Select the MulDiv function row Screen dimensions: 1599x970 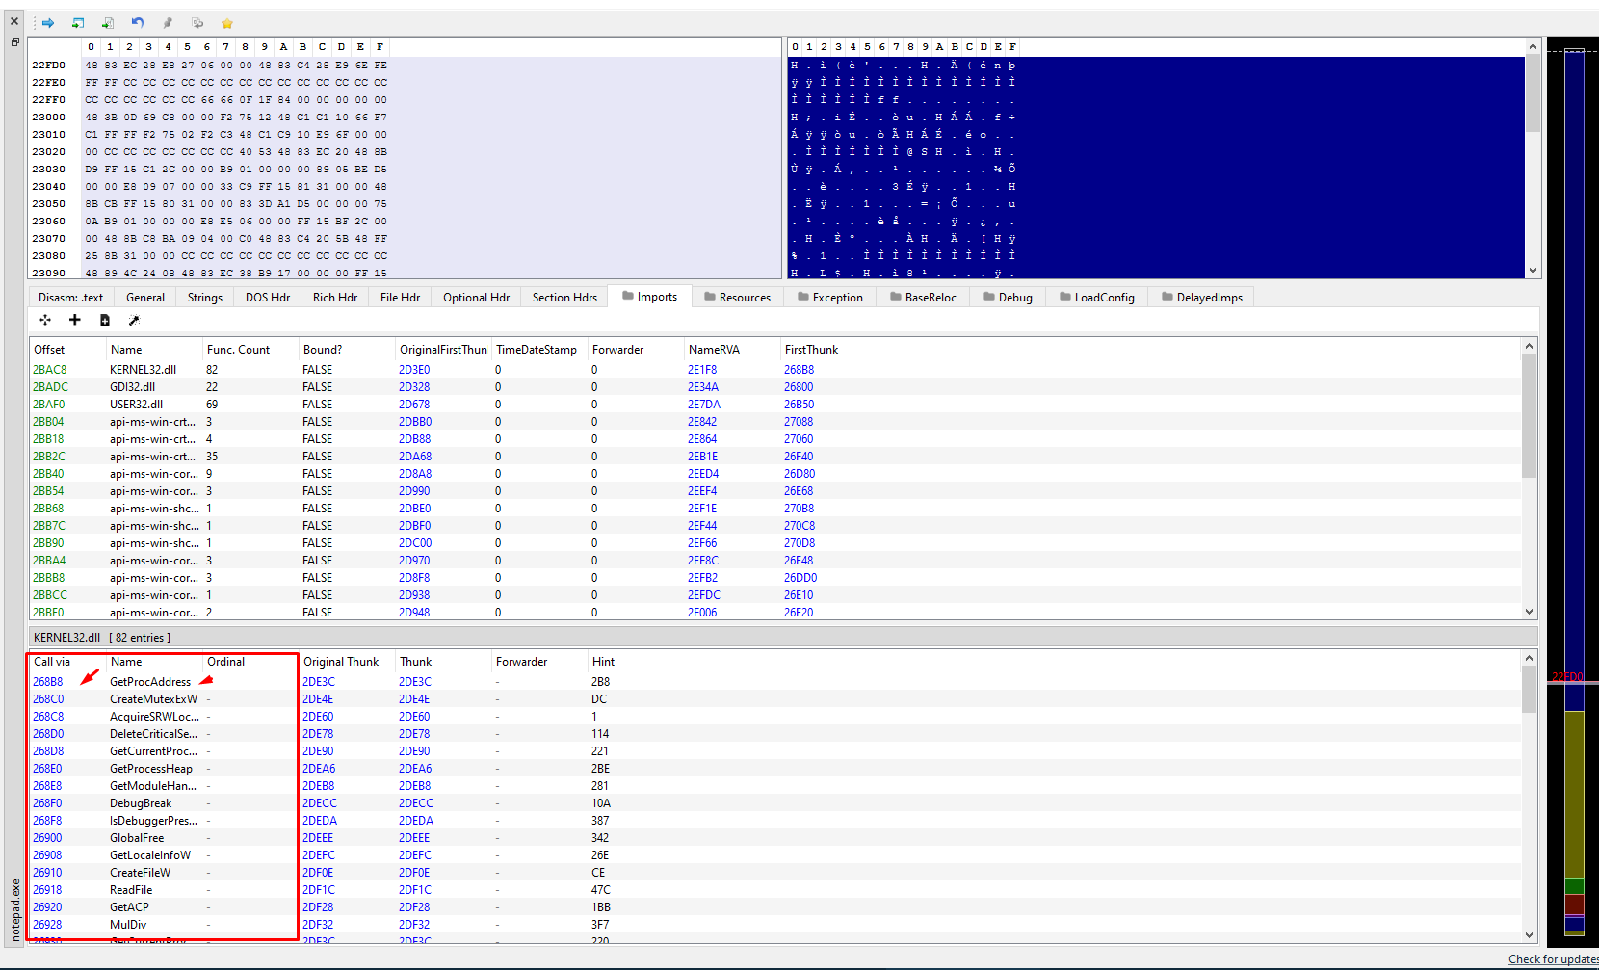pyautogui.click(x=775, y=925)
